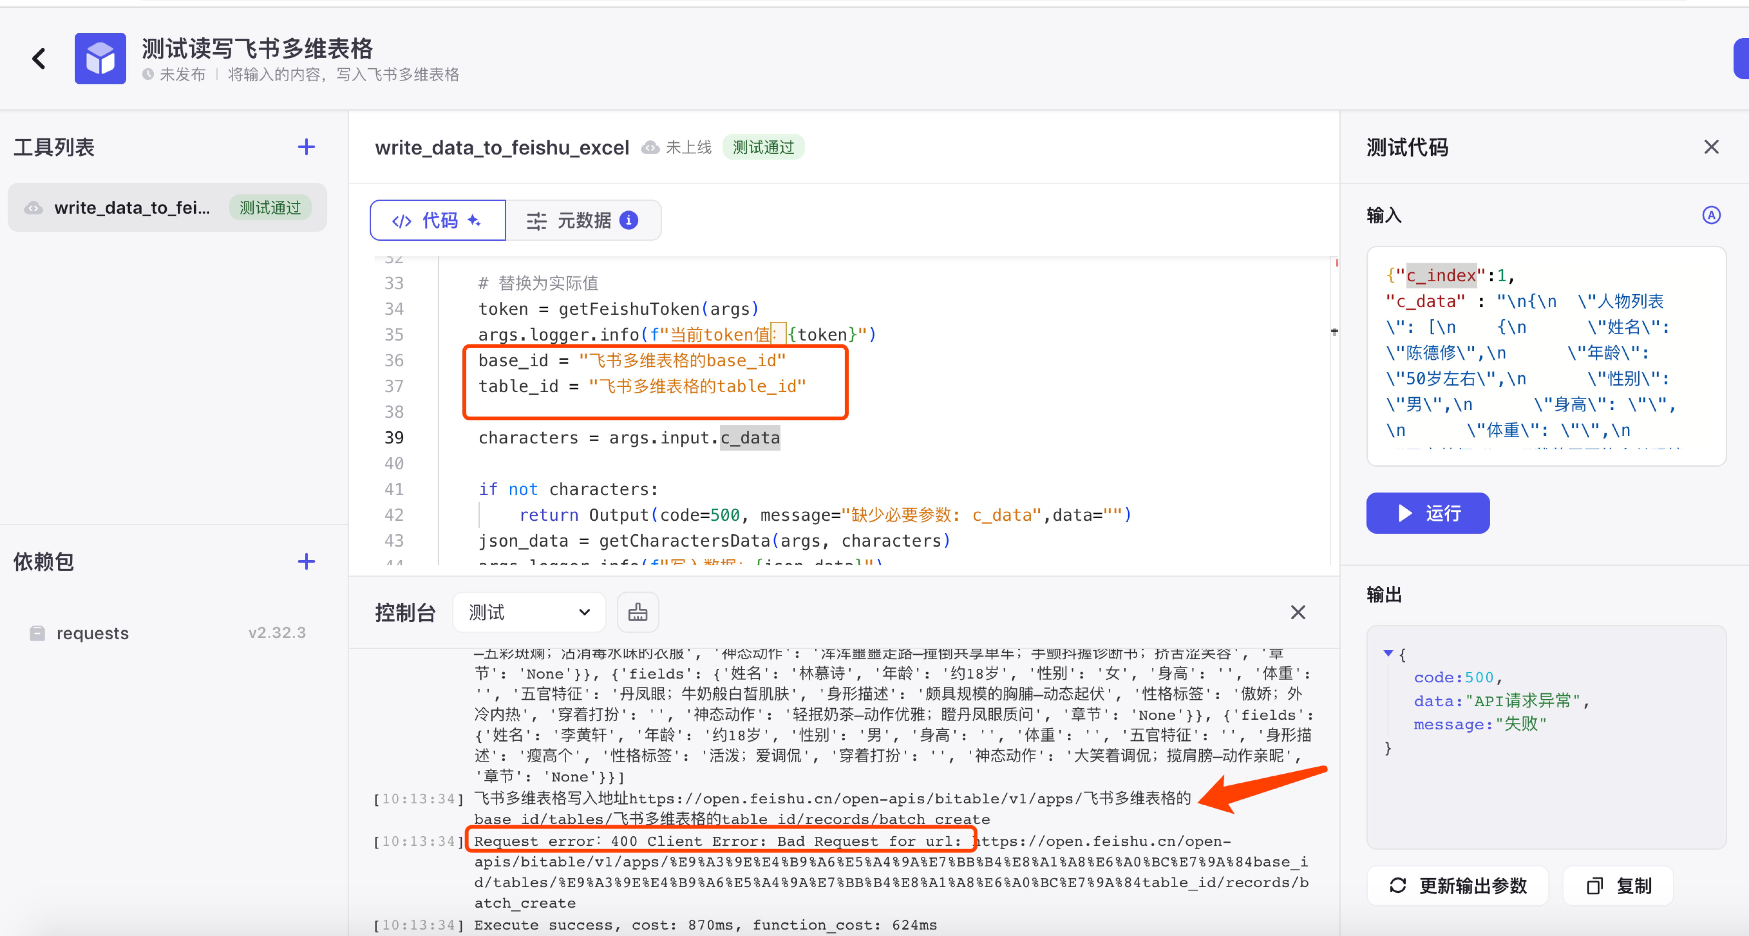This screenshot has height=936, width=1749.
Task: Click the metadata info badge icon
Action: pyautogui.click(x=629, y=220)
